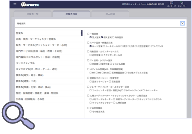Switch to the 求職者一覧 tab
The height and width of the screenshot is (134, 192).
[33, 14]
